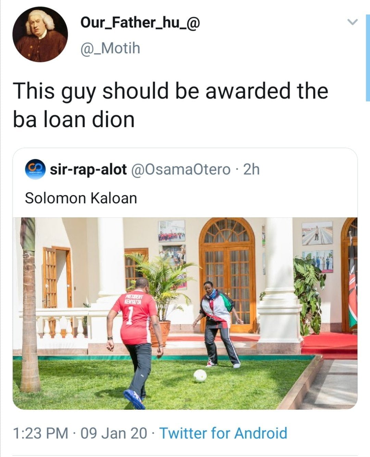Tap the soccer ball in the photo
This screenshot has height=457, width=370.
coord(200,376)
